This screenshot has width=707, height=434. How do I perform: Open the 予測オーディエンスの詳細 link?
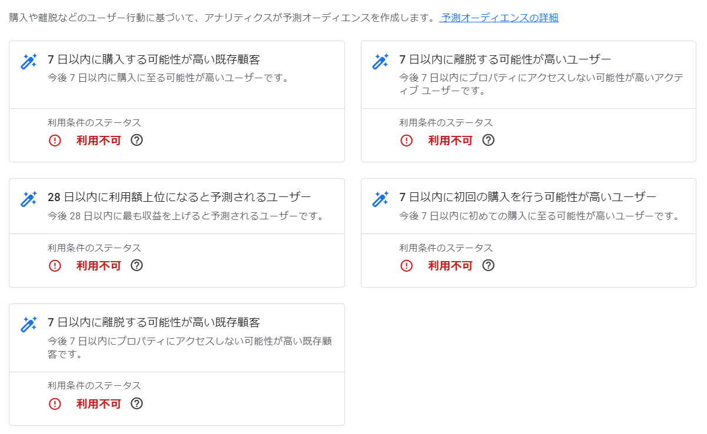click(499, 18)
